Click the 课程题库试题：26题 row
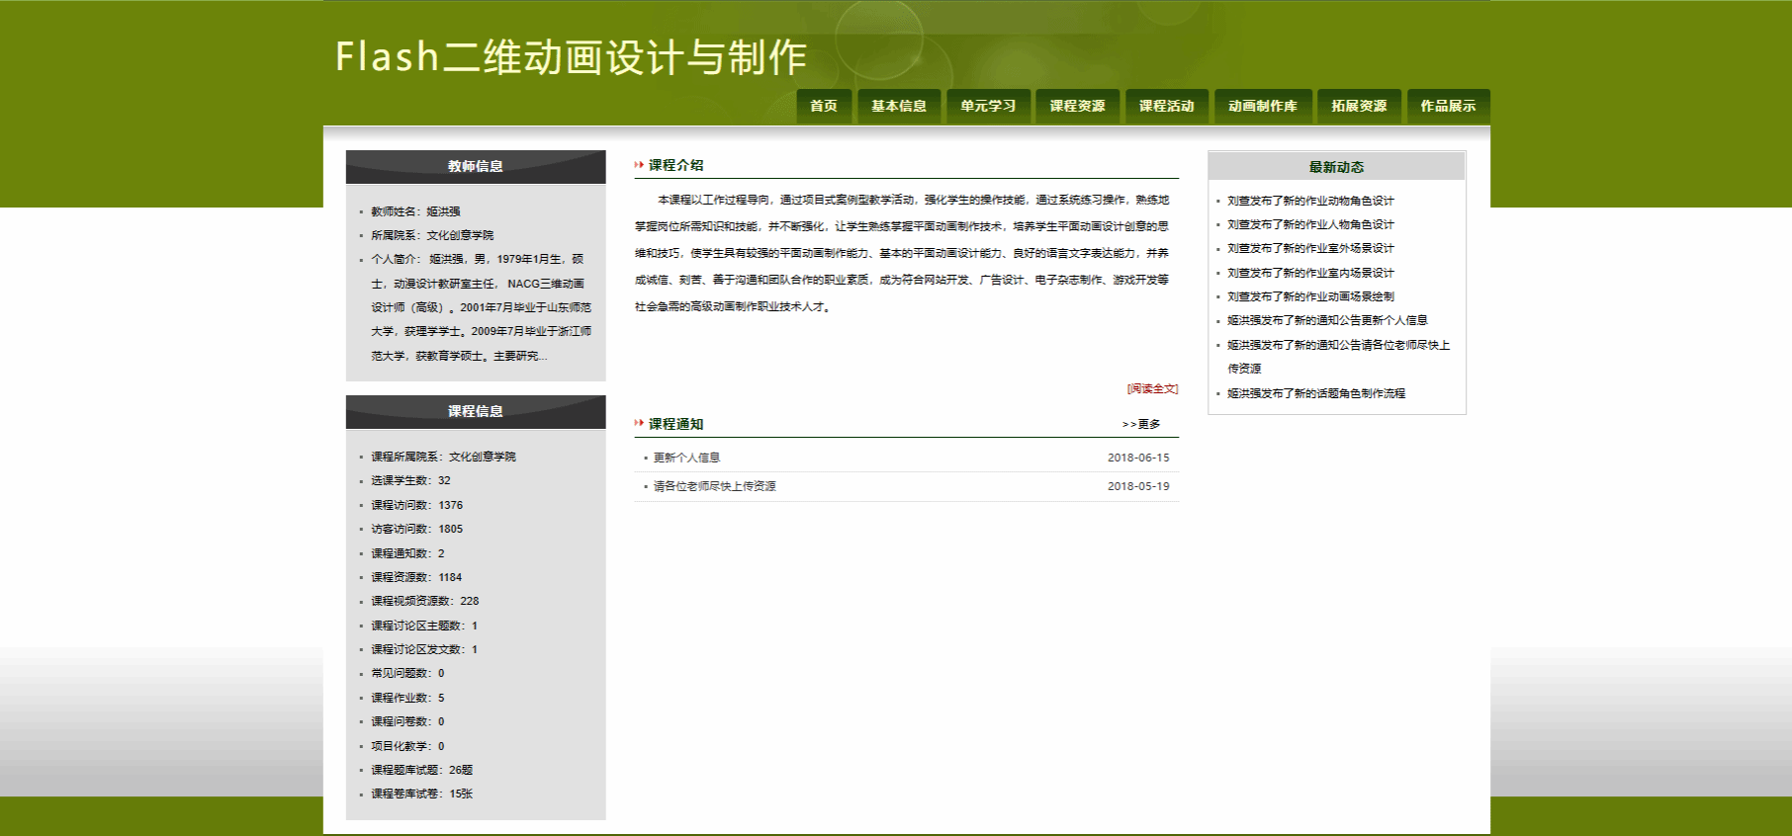Viewport: 1792px width, 836px height. (x=421, y=770)
